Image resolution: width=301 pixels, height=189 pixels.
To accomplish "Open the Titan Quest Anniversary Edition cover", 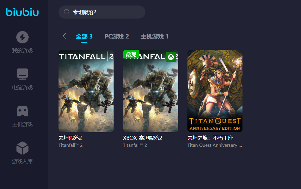I will coord(215,91).
